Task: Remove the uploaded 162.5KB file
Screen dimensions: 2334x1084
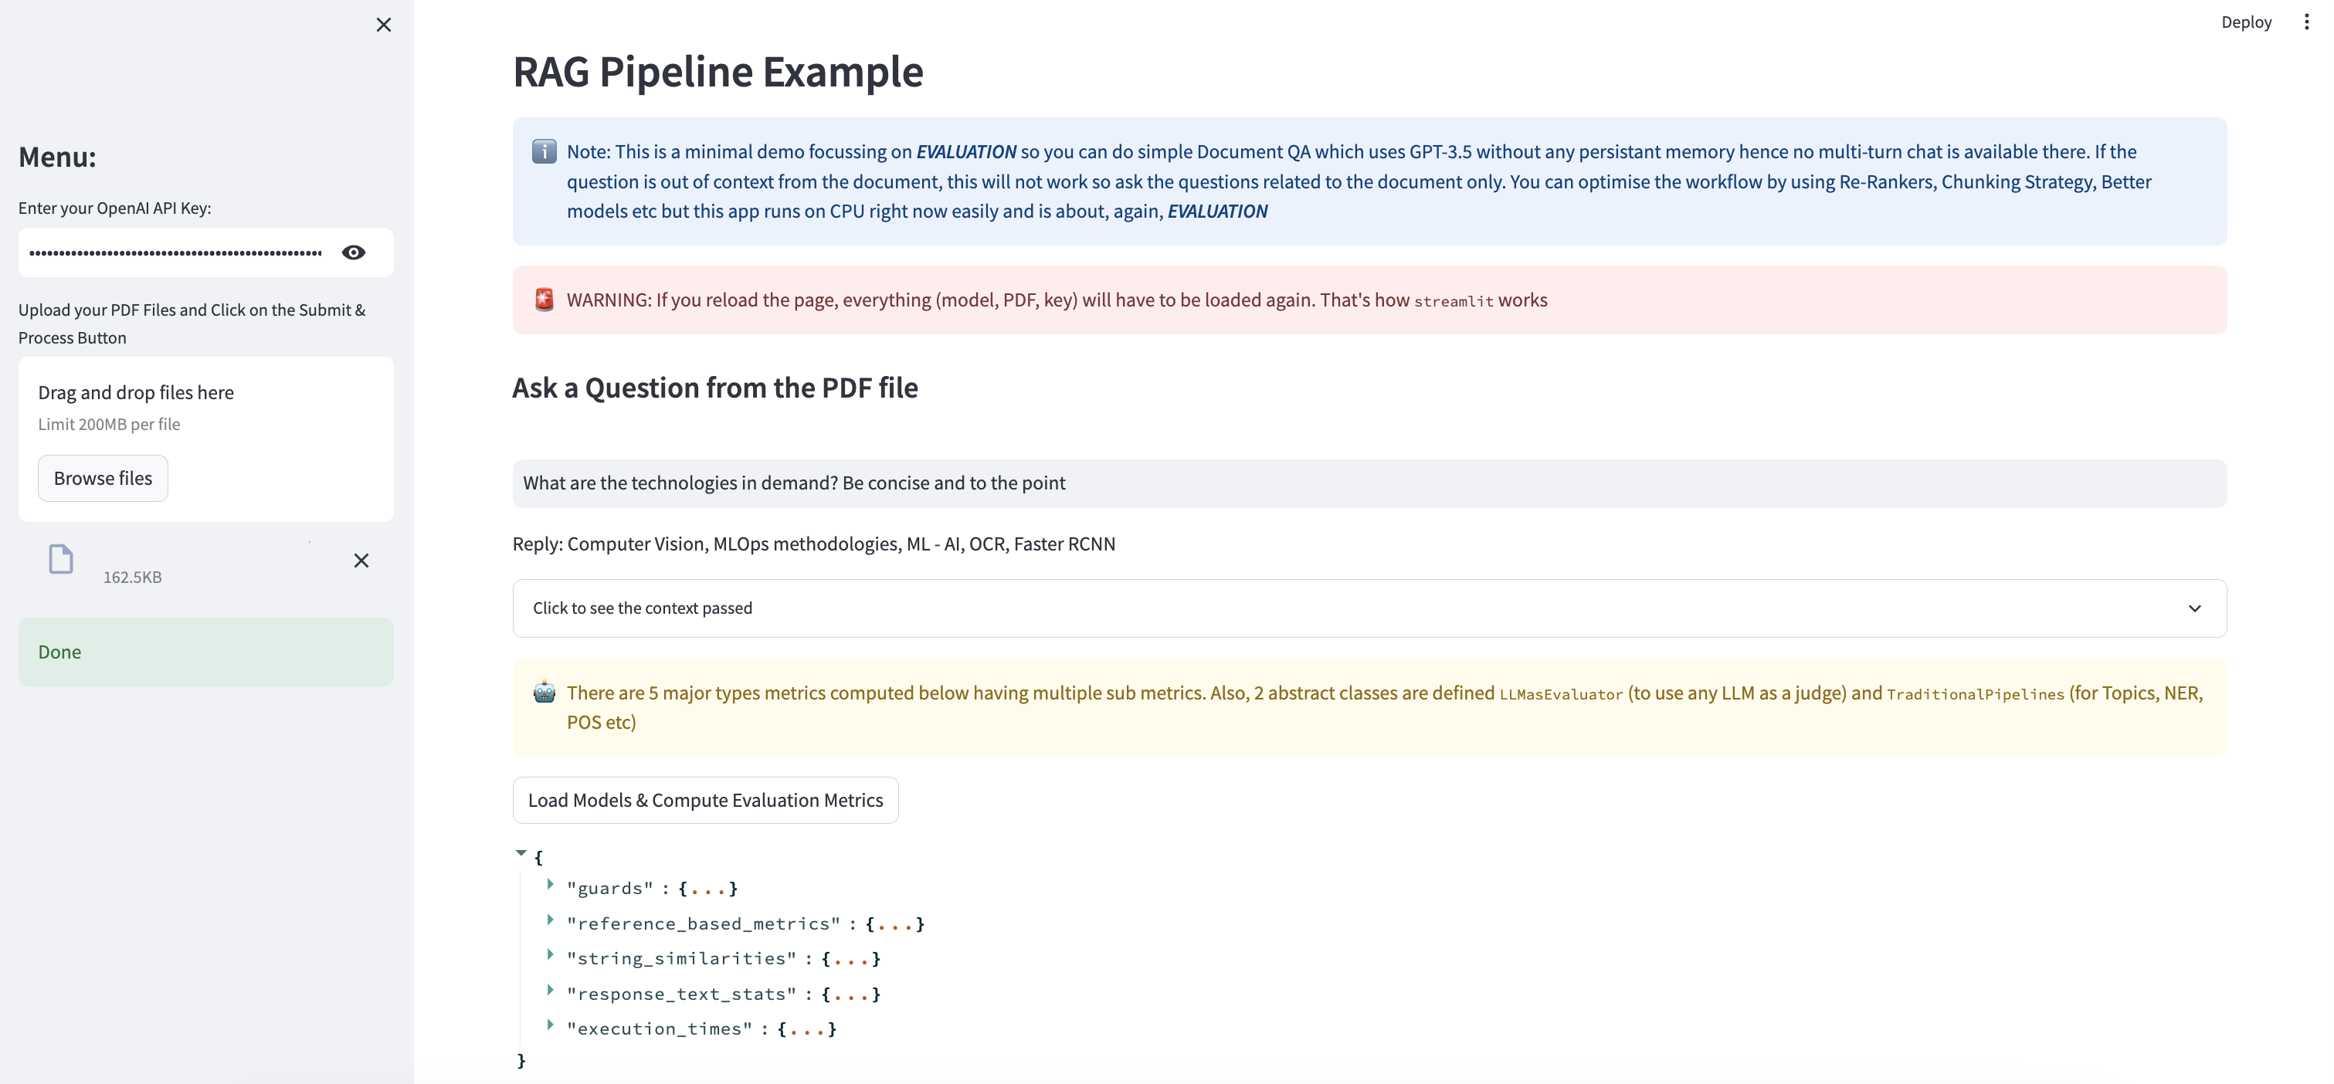Action: pyautogui.click(x=361, y=561)
